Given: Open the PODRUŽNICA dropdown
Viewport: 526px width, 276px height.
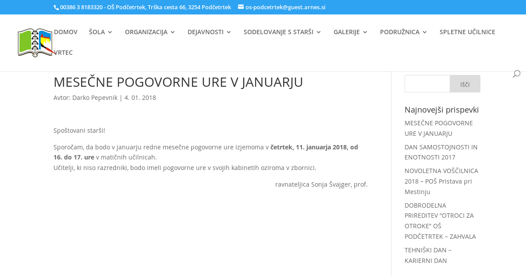Looking at the screenshot, I should pyautogui.click(x=403, y=32).
